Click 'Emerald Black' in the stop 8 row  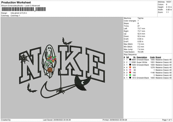(x=143, y=78)
